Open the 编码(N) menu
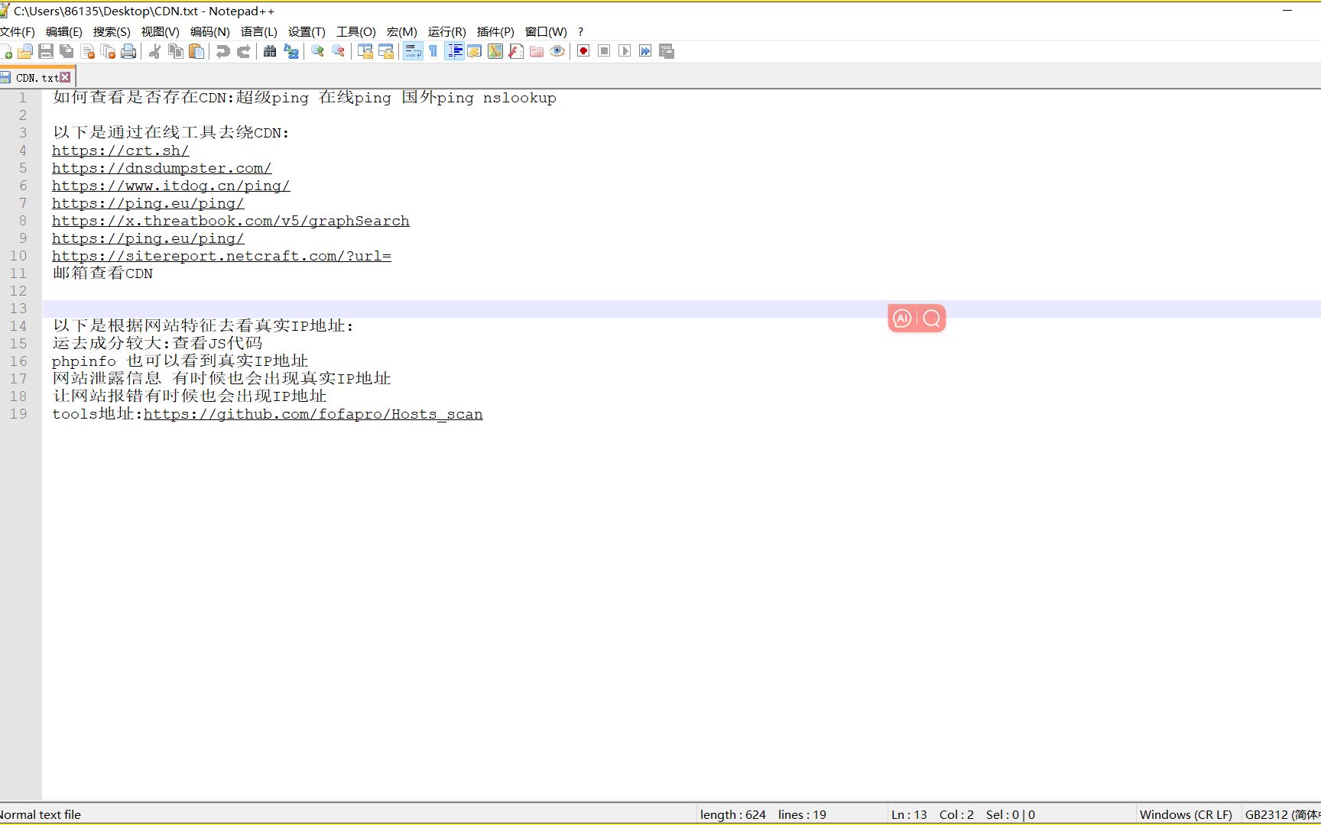Screen dimensions: 1321x825 [x=209, y=31]
